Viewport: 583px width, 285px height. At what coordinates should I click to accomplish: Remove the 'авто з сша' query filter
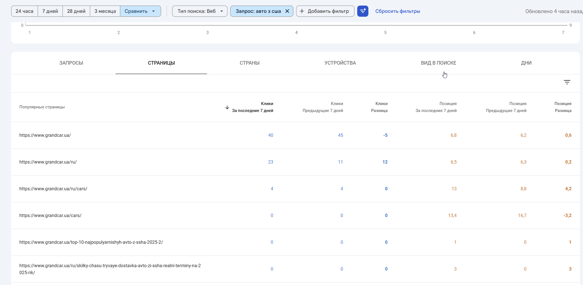(x=287, y=11)
